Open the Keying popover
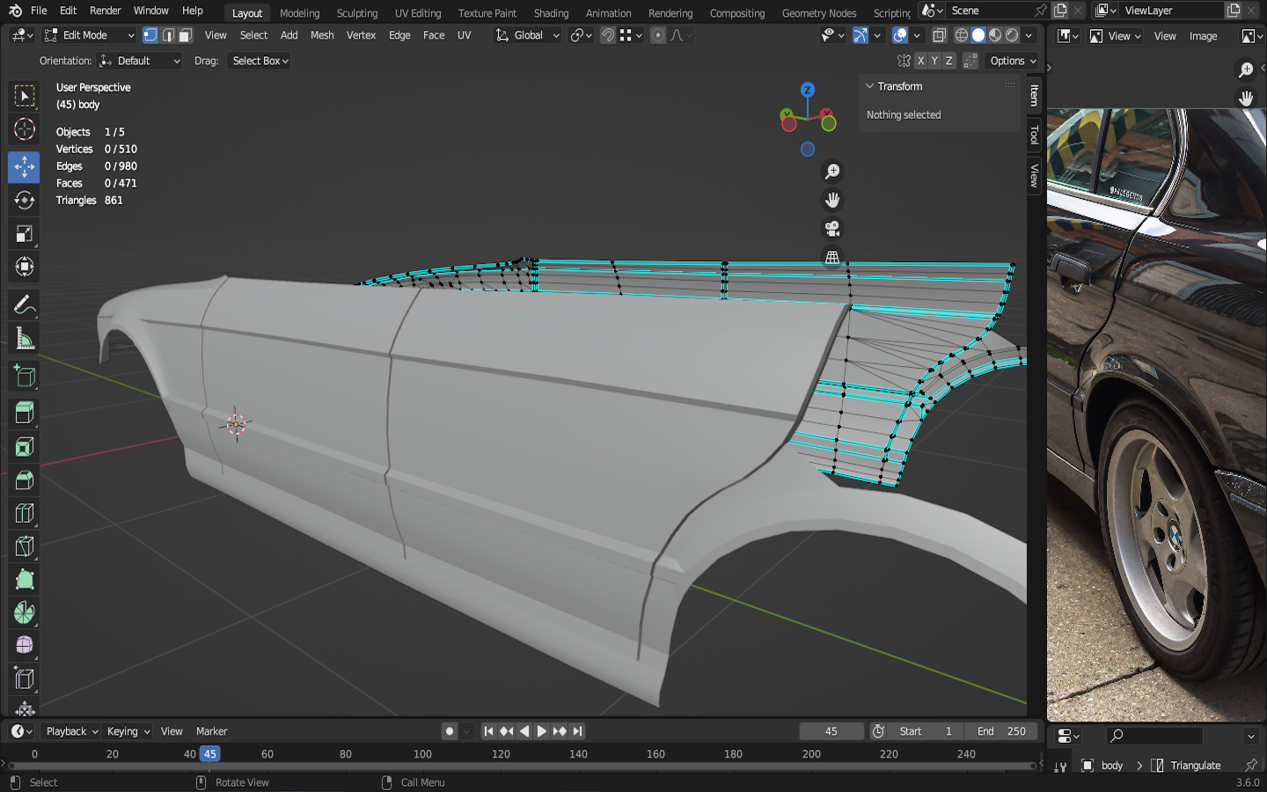The width and height of the screenshot is (1267, 792). point(128,731)
